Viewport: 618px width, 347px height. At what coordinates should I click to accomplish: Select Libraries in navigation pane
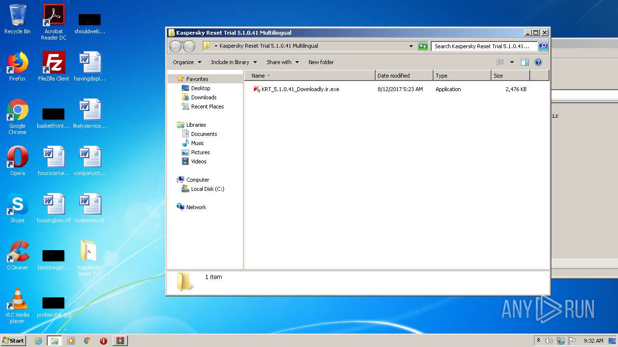click(x=196, y=125)
